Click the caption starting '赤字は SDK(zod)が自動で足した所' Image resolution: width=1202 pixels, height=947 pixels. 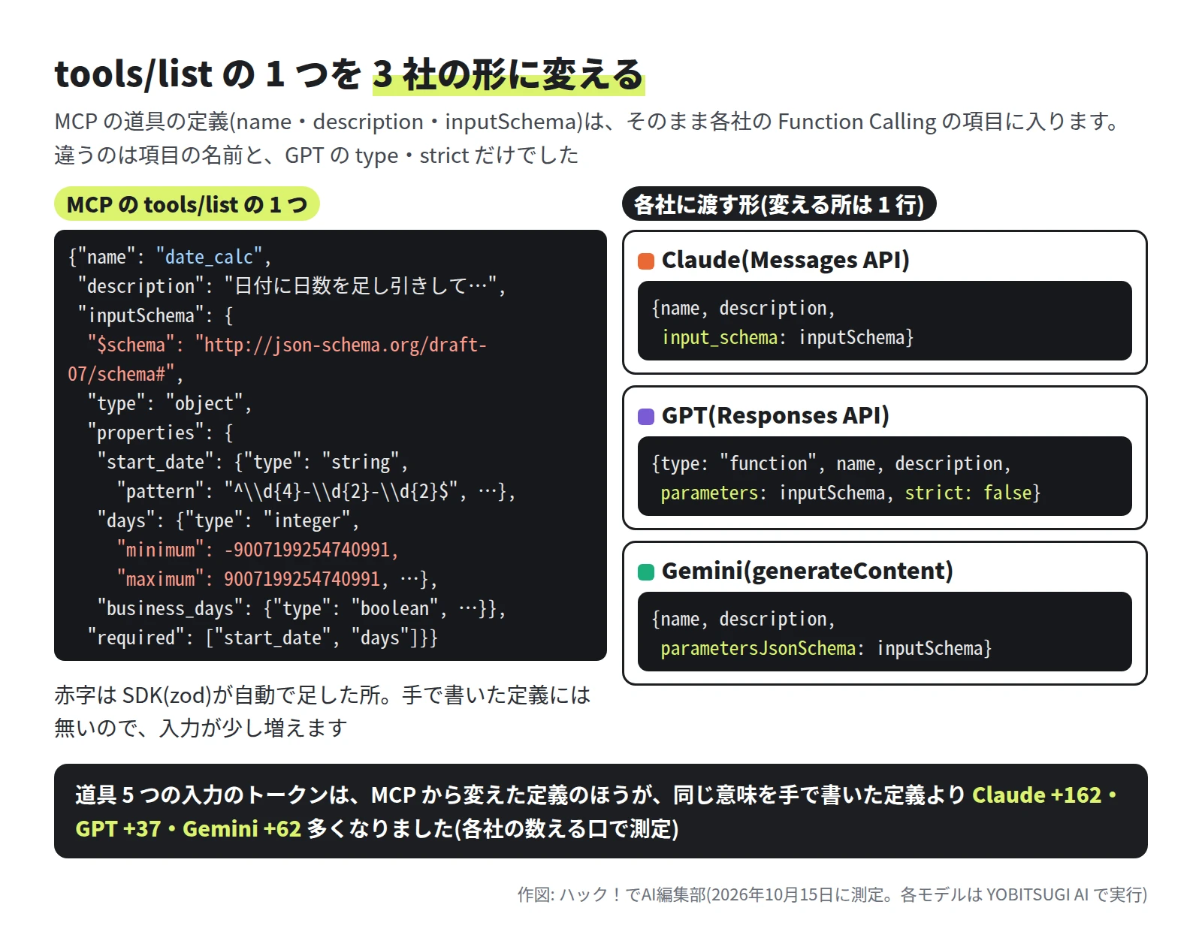pyautogui.click(x=322, y=711)
